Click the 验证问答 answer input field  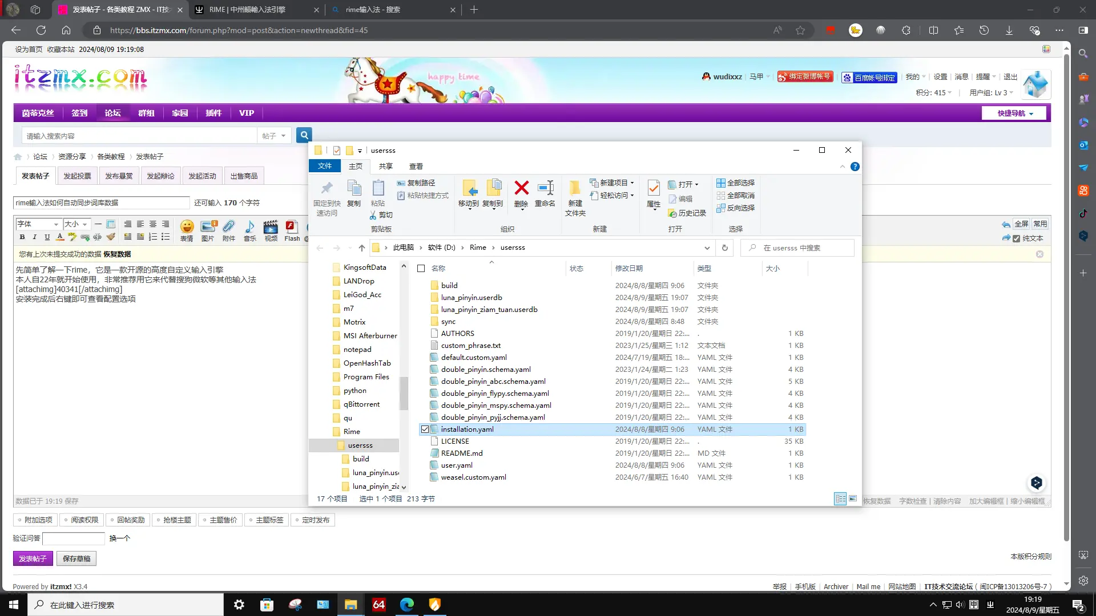74,538
